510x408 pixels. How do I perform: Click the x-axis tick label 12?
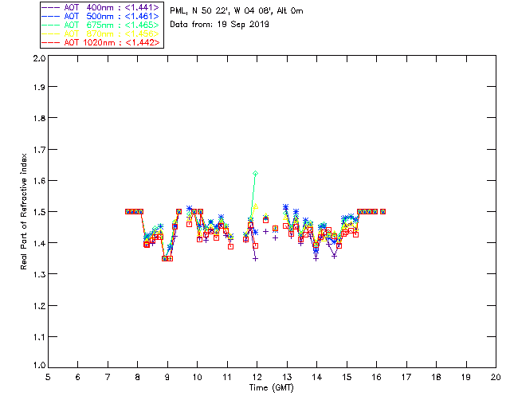(x=257, y=377)
